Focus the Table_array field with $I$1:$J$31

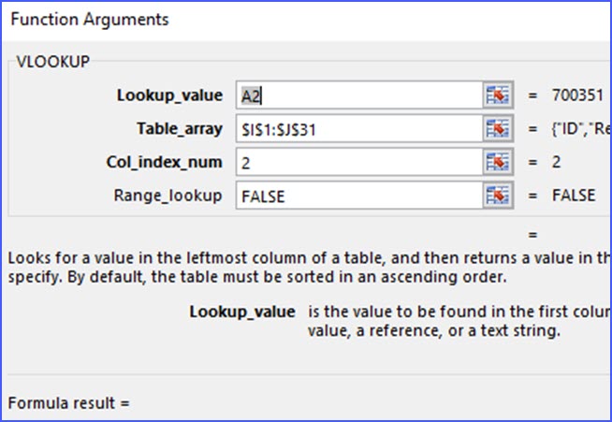click(358, 128)
